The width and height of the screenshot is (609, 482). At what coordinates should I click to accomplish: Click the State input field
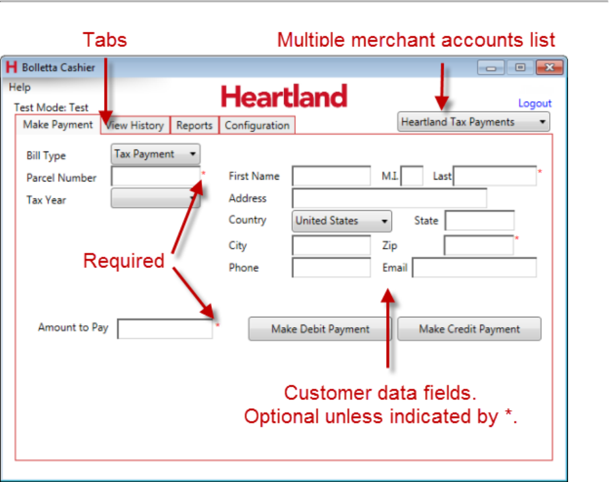coord(480,221)
